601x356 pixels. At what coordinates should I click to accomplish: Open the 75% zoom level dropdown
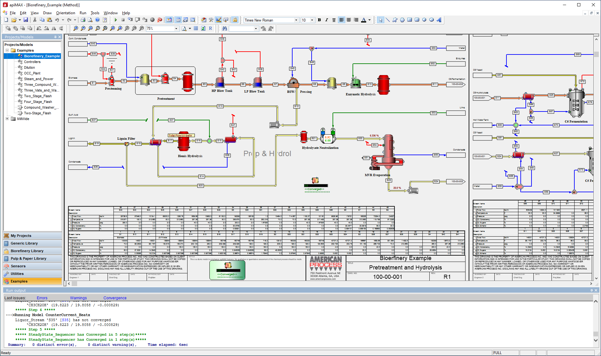[x=176, y=29]
